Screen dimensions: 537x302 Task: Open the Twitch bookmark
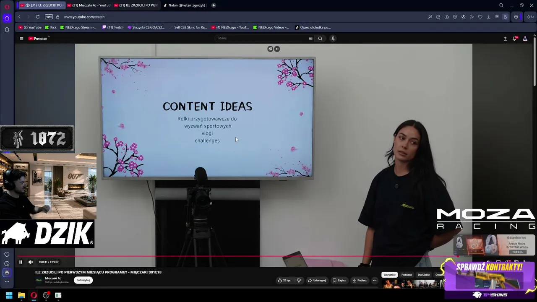[113, 27]
